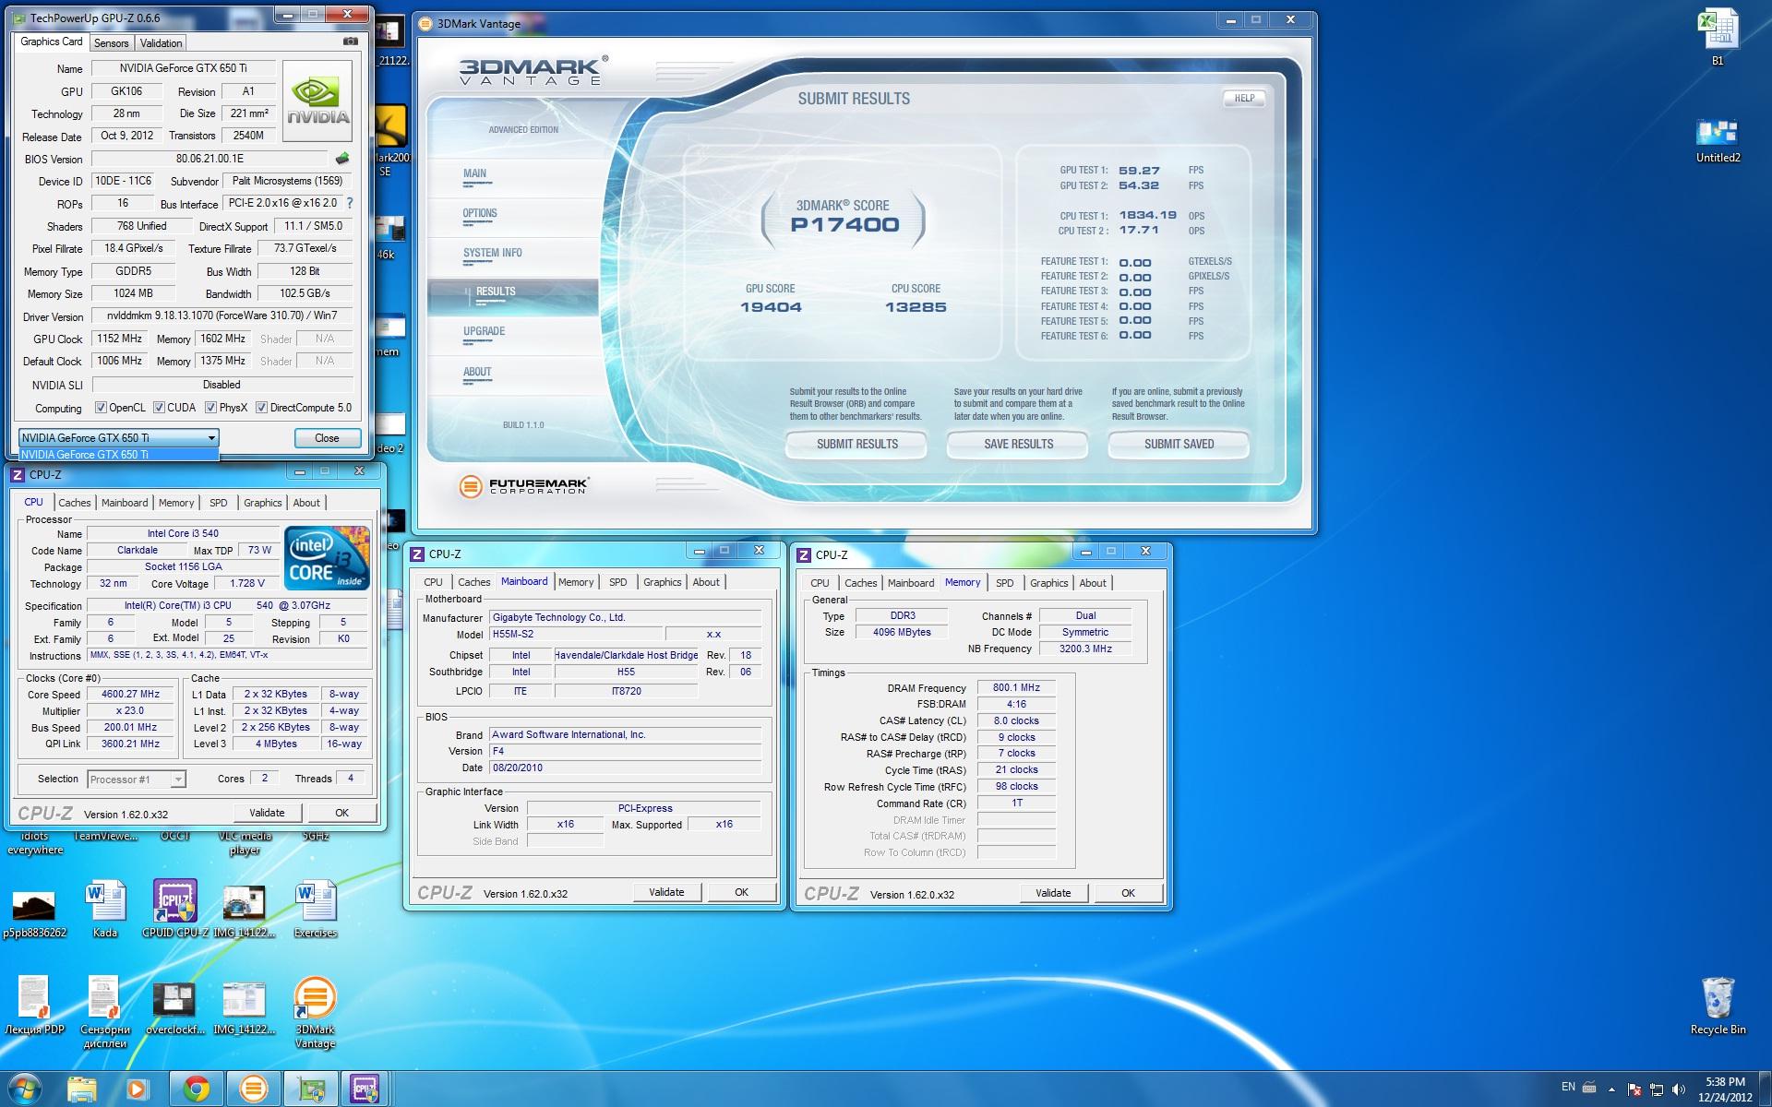Click the HELP button in 3DMark

[x=1244, y=98]
